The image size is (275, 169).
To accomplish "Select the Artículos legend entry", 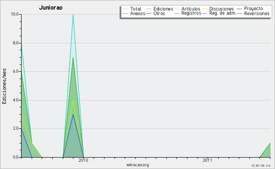I will (x=191, y=9).
